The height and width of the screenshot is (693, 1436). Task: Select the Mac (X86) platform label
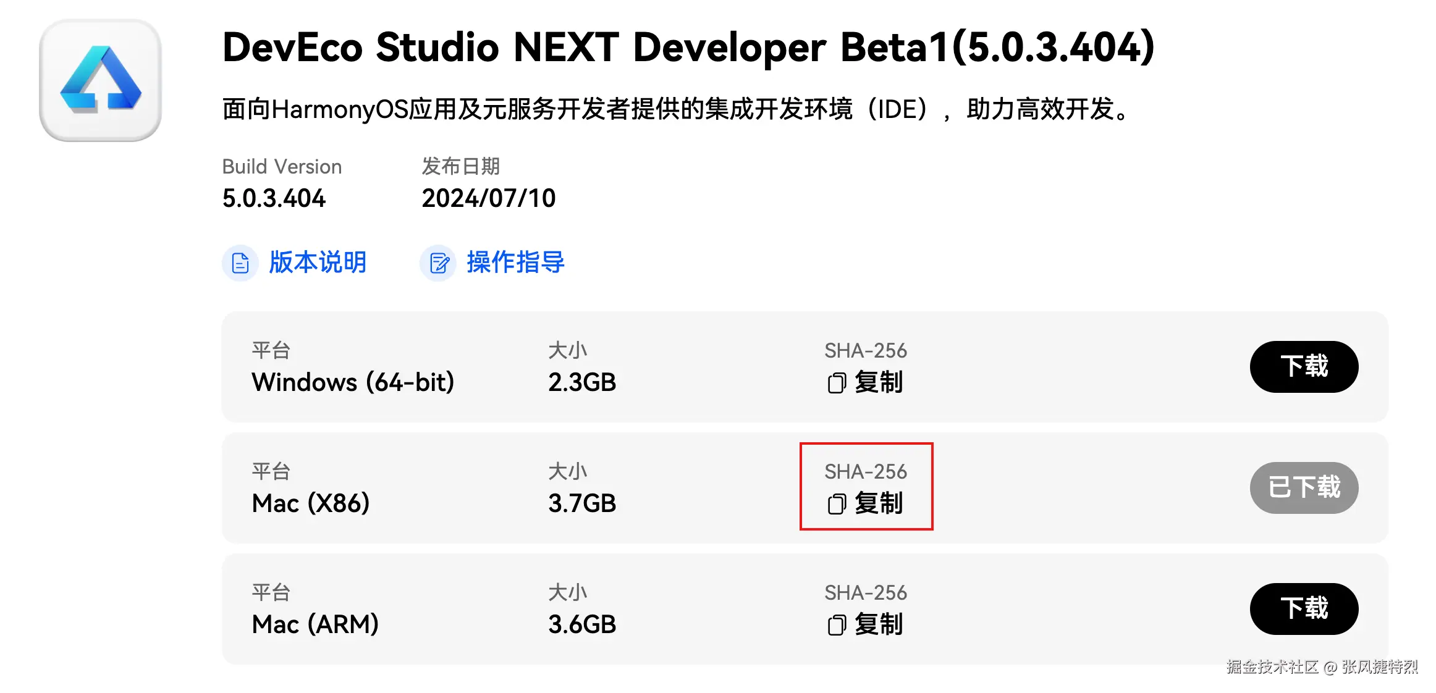click(x=311, y=503)
